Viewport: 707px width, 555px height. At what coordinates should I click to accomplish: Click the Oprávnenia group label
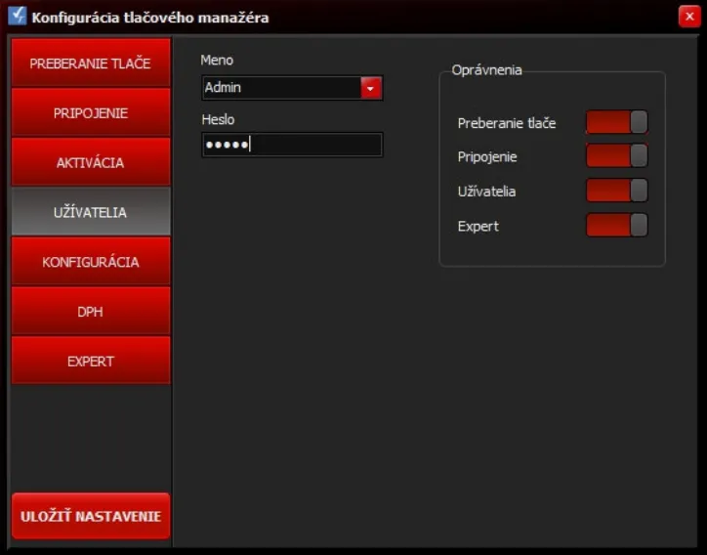pyautogui.click(x=486, y=70)
